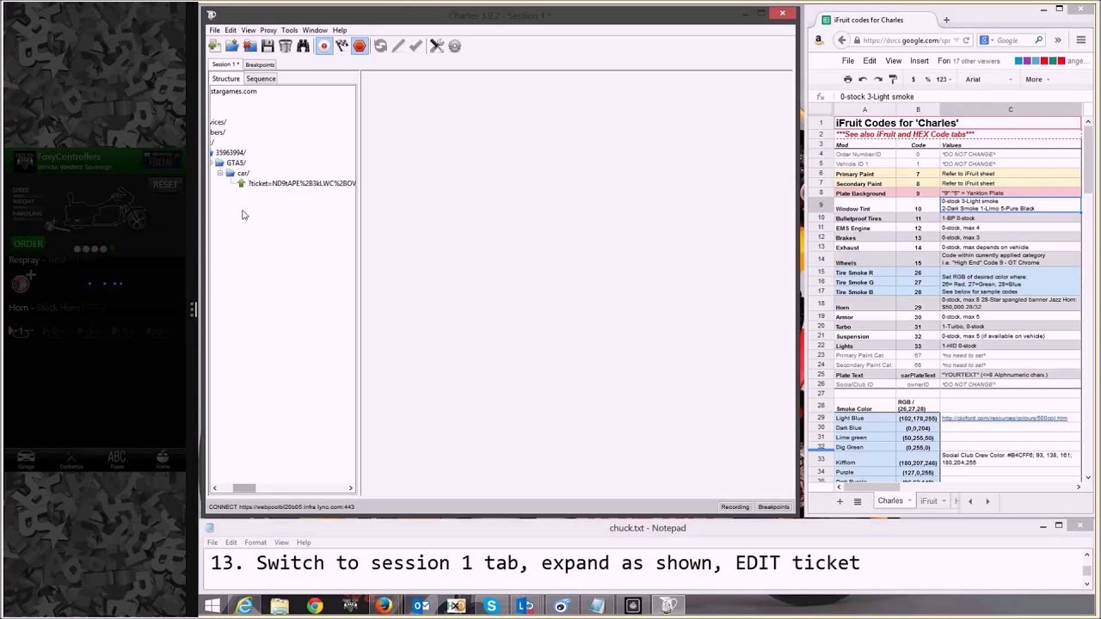The height and width of the screenshot is (619, 1101).
Task: Open the All Sheets list icon
Action: pyautogui.click(x=857, y=501)
